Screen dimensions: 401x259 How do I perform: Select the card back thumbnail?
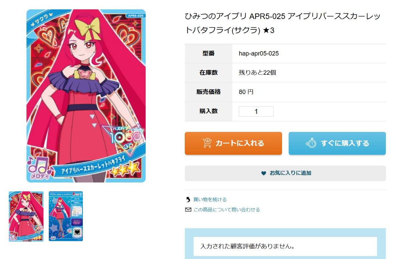[66, 216]
